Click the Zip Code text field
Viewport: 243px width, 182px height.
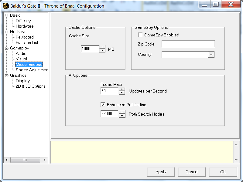pos(188,44)
